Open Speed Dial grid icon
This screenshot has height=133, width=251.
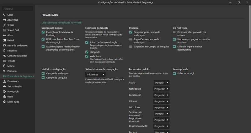pyautogui.click(x=4, y=30)
